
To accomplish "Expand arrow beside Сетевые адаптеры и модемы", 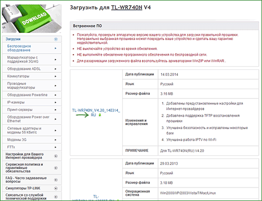I will [x=55, y=130].
